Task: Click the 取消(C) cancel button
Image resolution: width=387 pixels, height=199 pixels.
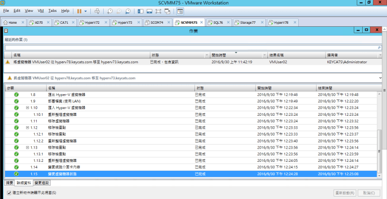Action: click(370, 193)
